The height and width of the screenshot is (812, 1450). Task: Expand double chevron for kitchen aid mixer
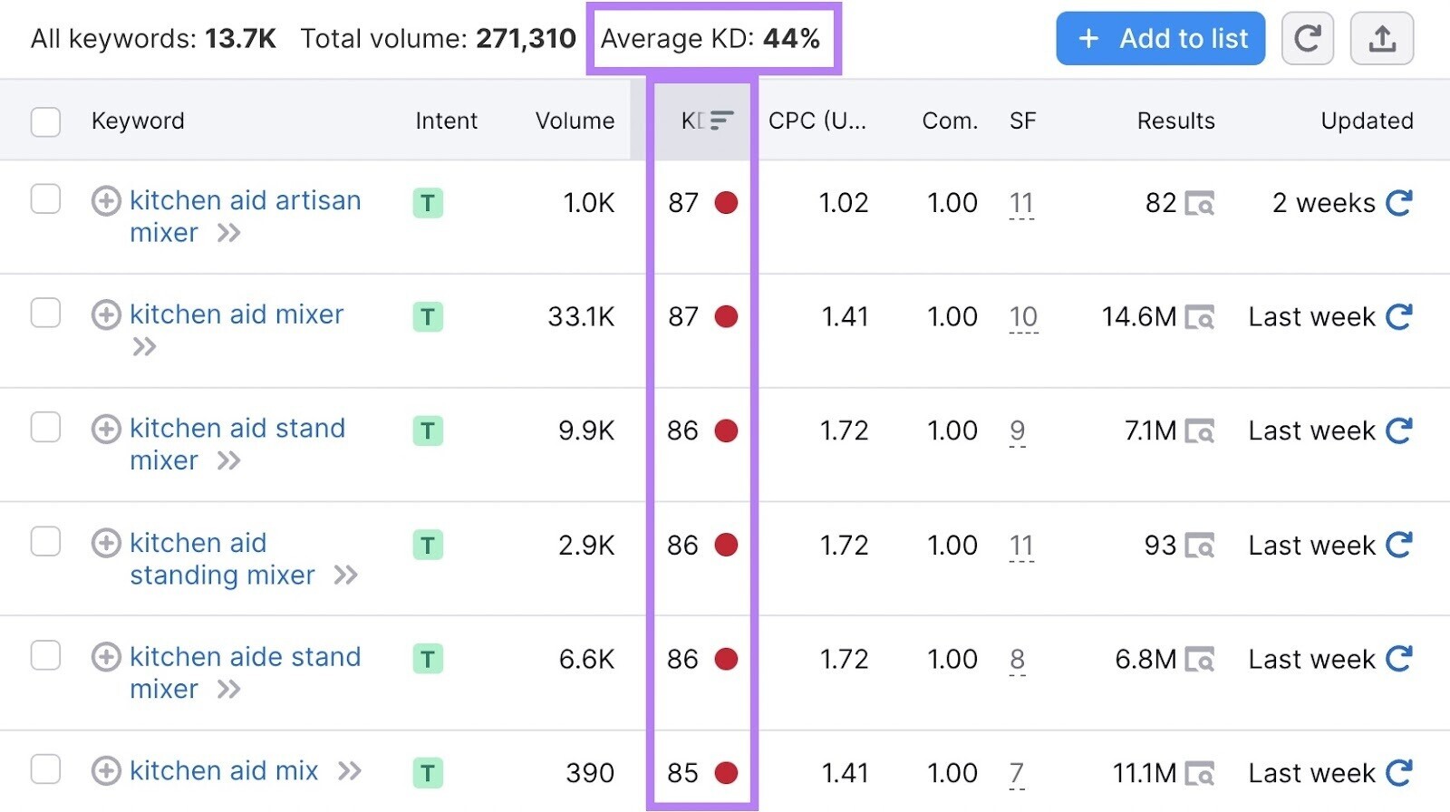click(144, 347)
